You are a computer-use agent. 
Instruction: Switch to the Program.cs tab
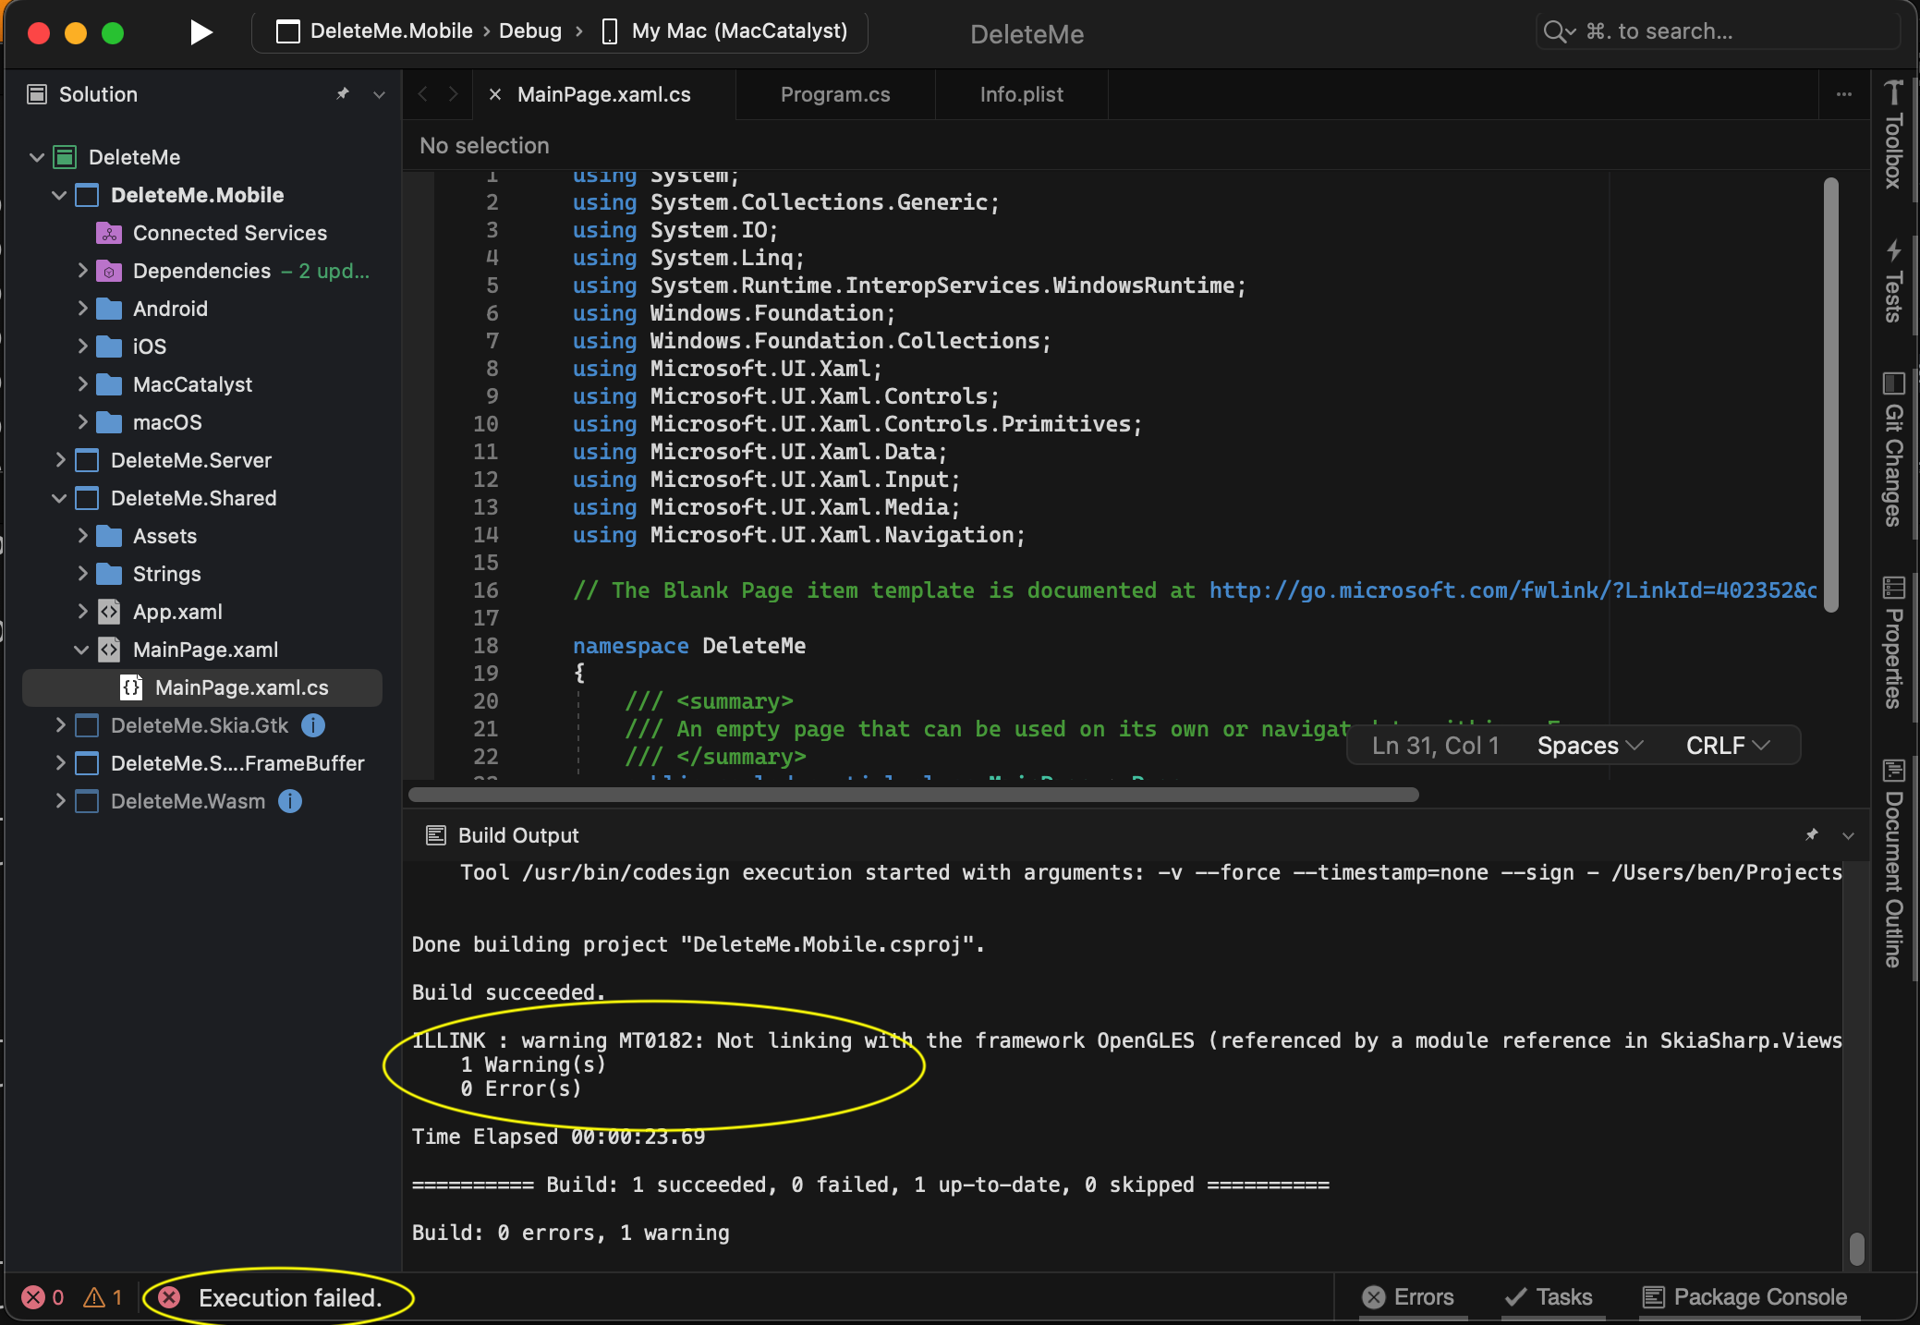[x=834, y=93]
